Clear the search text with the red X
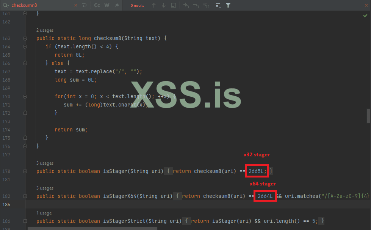371x230 pixels. click(76, 5)
